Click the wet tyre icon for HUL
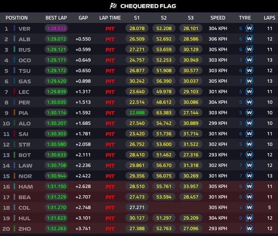Viewport: 278px width, 236px height. click(249, 218)
